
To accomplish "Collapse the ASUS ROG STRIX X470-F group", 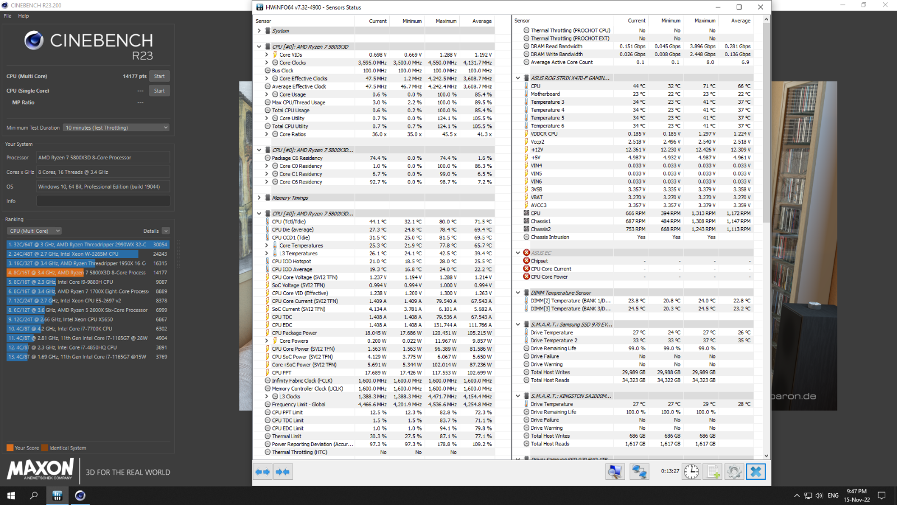I will 518,78.
